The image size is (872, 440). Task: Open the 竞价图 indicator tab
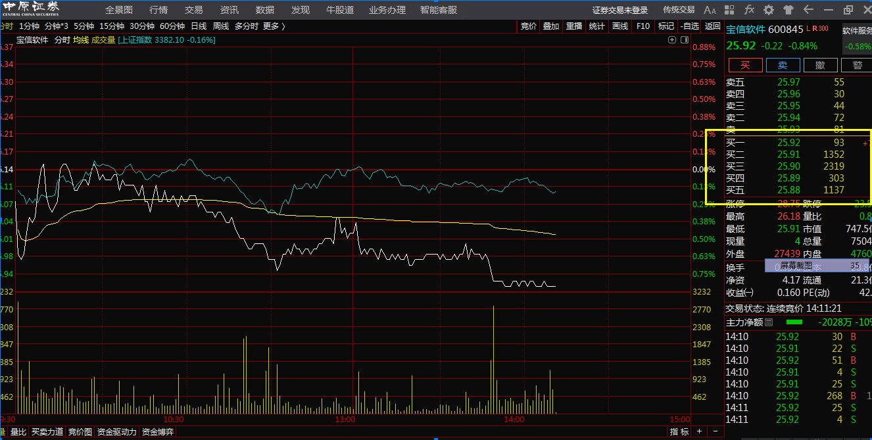(80, 432)
